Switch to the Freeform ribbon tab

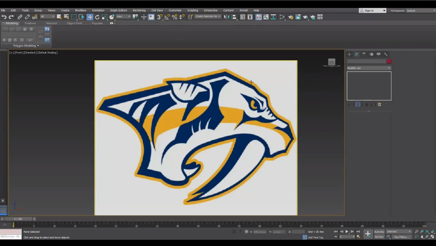point(30,24)
